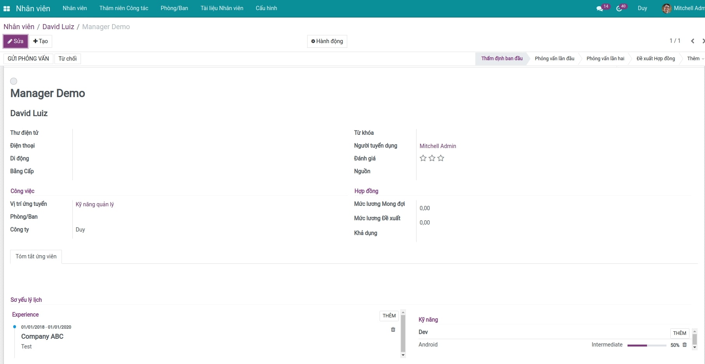Open the activities clock icon
Image resolution: width=705 pixels, height=364 pixels.
[x=619, y=9]
